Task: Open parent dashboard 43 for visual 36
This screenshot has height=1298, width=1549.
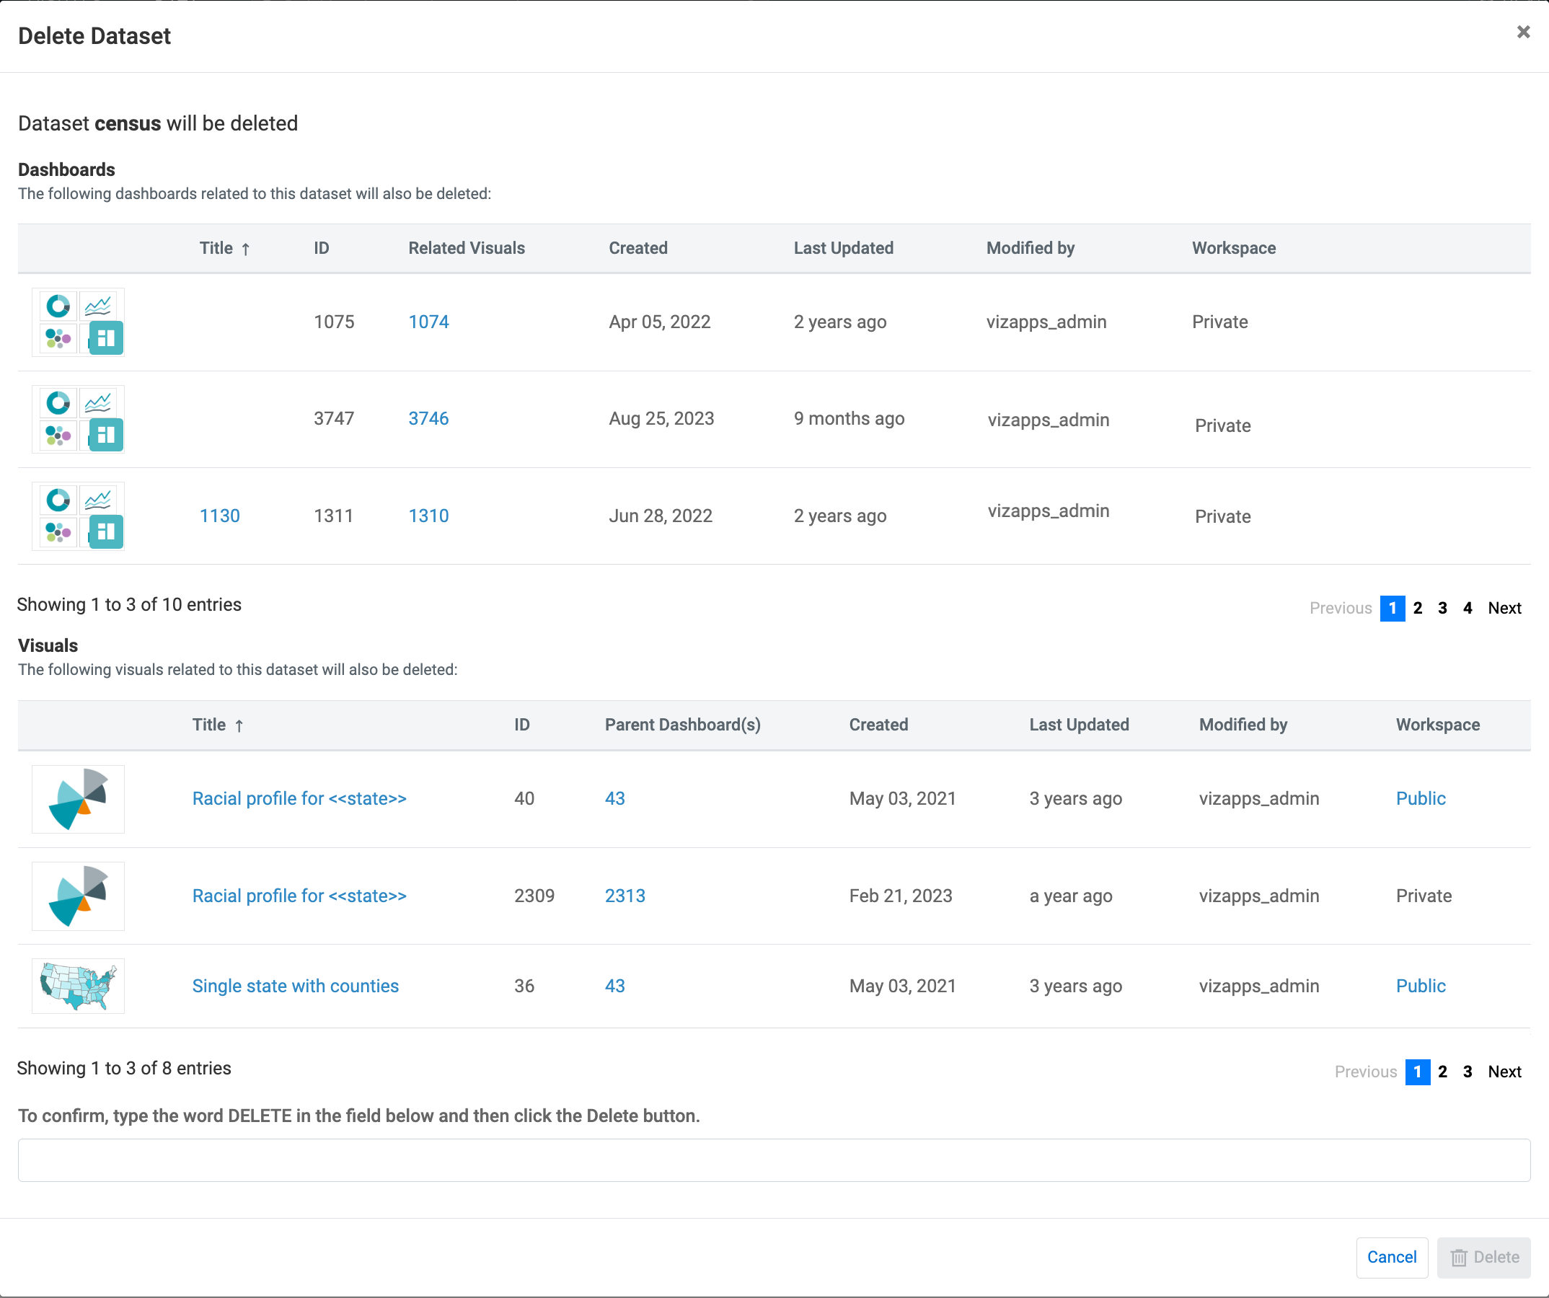Action: (x=614, y=986)
